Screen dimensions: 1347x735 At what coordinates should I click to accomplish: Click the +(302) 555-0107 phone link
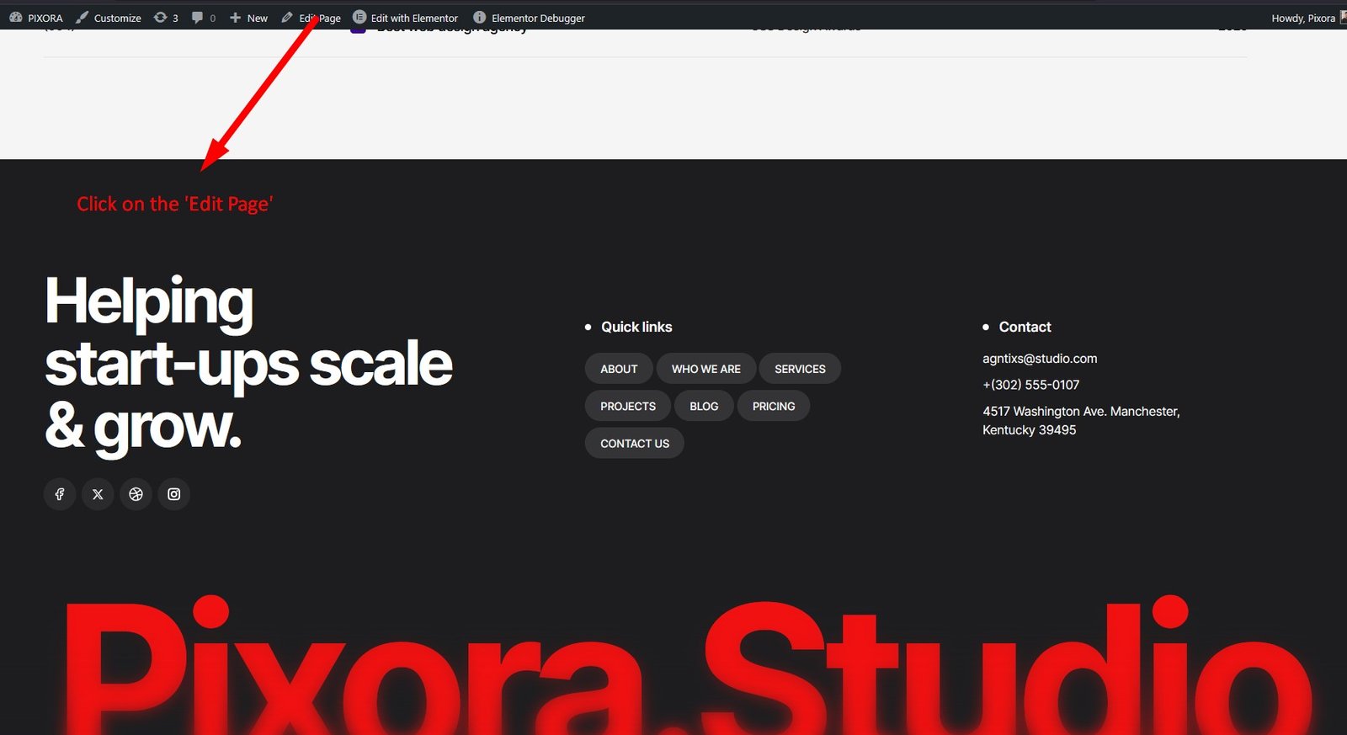[1030, 385]
